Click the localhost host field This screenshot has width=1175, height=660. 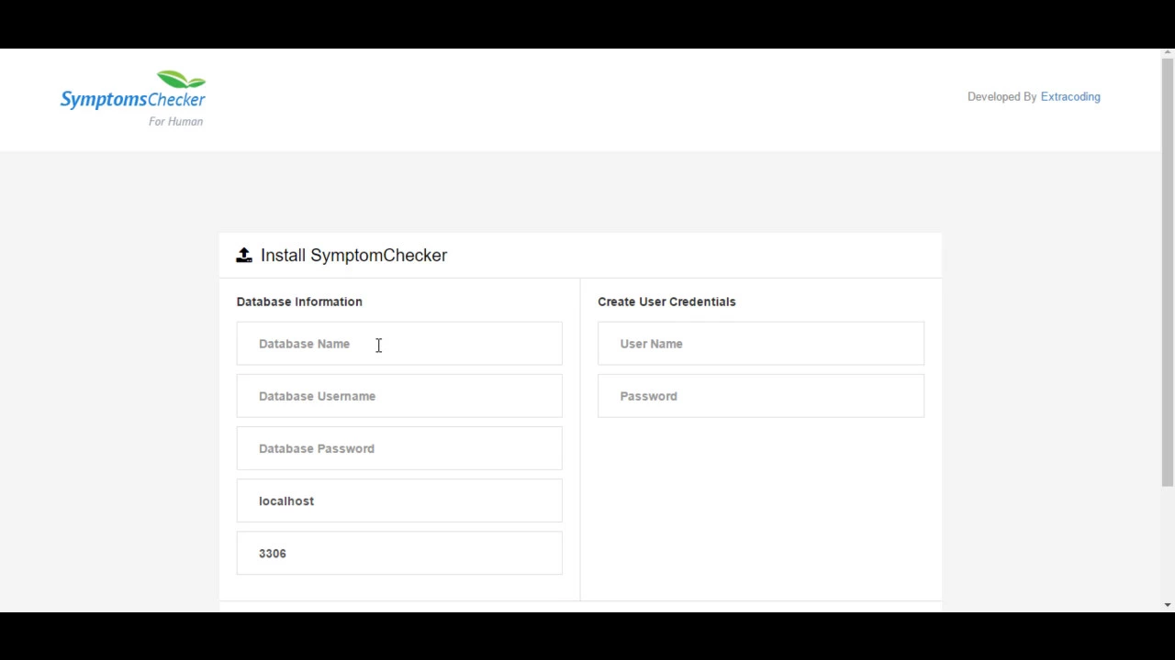tap(399, 500)
